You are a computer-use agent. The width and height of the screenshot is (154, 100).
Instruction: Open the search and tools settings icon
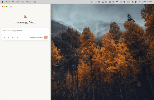(x=8, y=37)
